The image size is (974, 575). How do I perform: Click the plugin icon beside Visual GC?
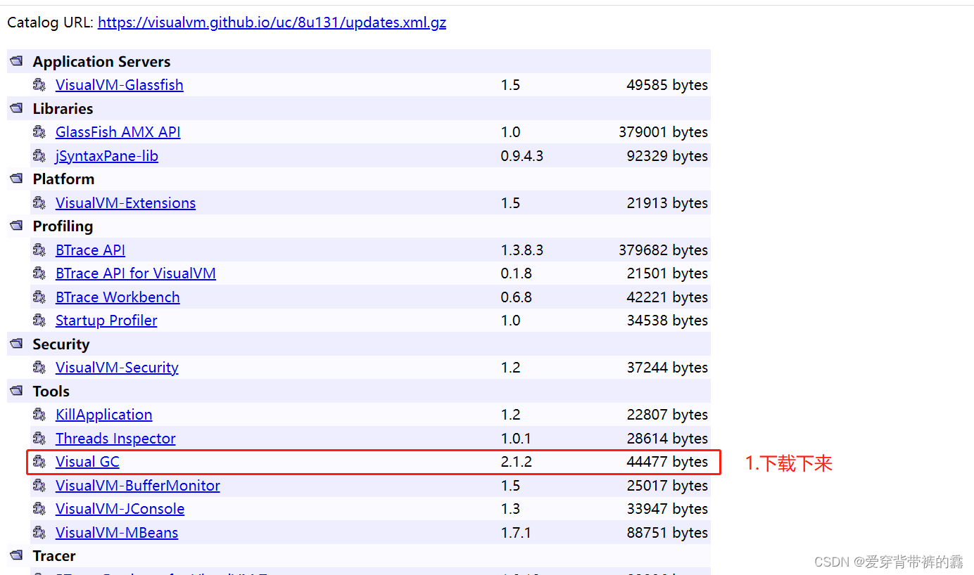39,462
